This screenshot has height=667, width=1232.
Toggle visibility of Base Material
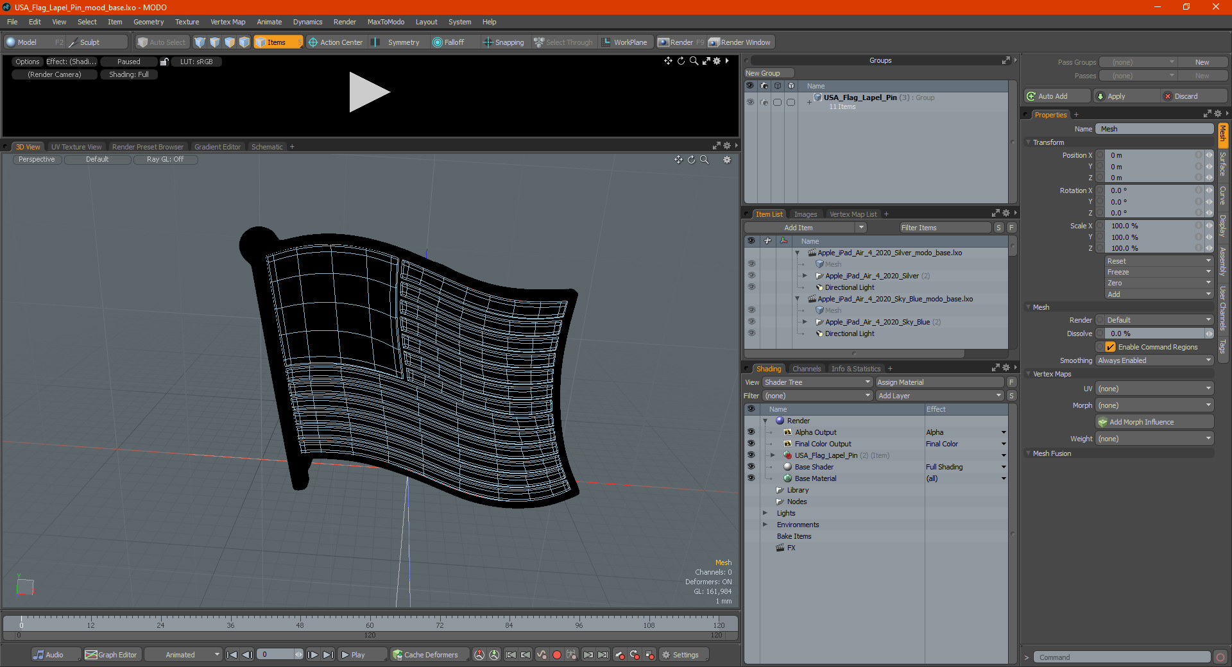751,478
